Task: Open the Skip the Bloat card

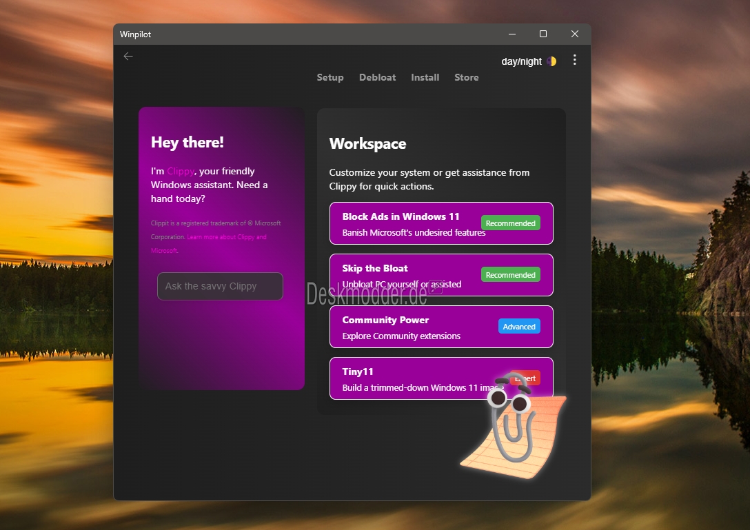Action: (x=441, y=275)
